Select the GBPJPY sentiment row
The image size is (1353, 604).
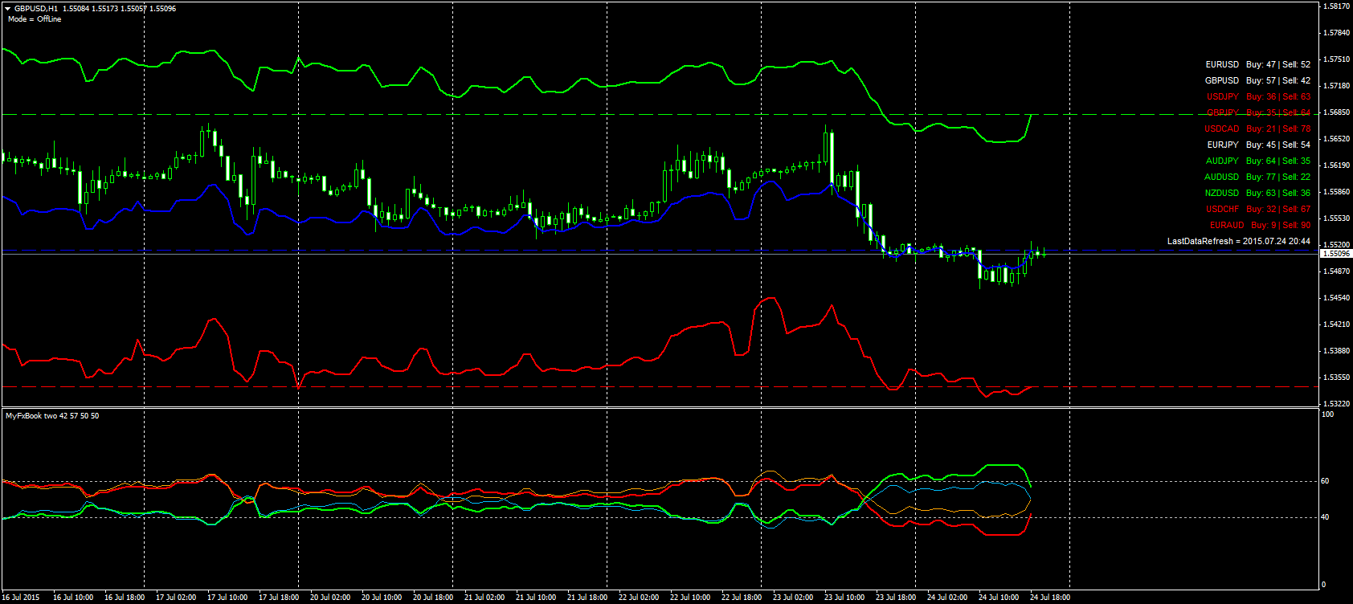1258,112
